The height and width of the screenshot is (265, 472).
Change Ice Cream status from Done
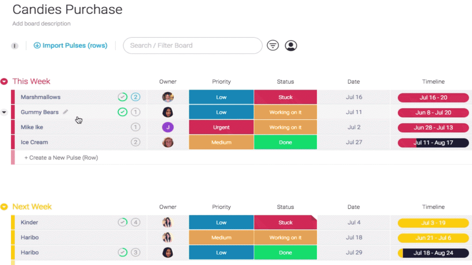point(285,142)
